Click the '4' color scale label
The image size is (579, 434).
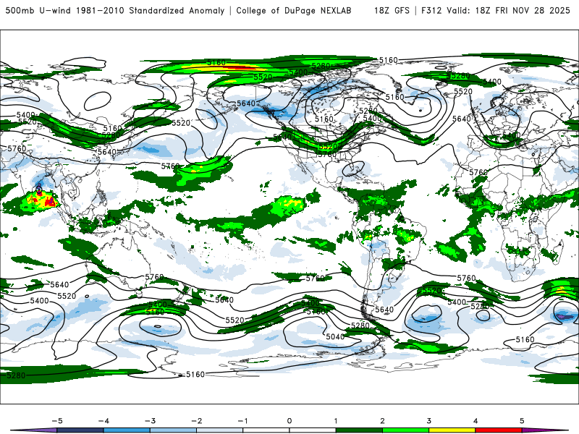tap(476, 421)
